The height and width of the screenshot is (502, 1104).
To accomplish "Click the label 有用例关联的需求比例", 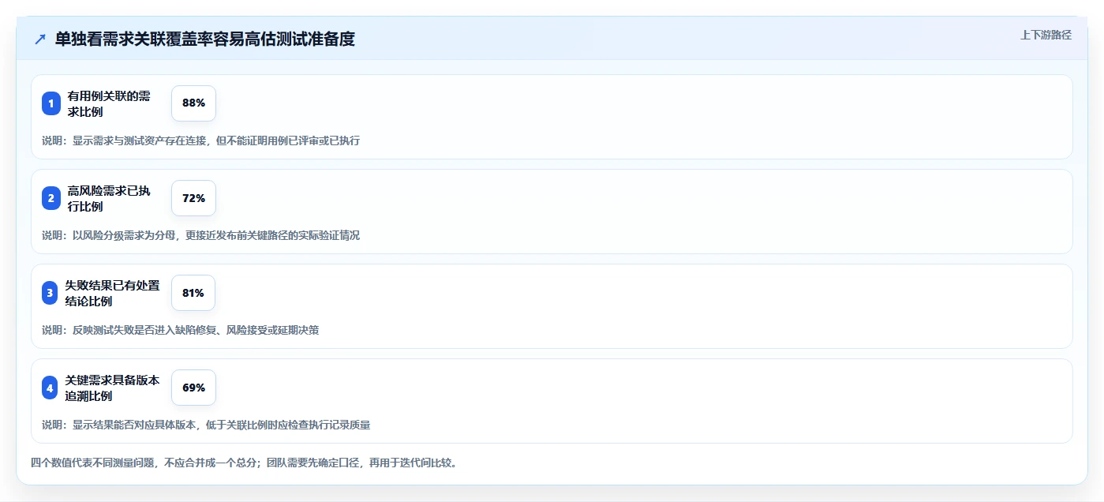I will tap(110, 103).
